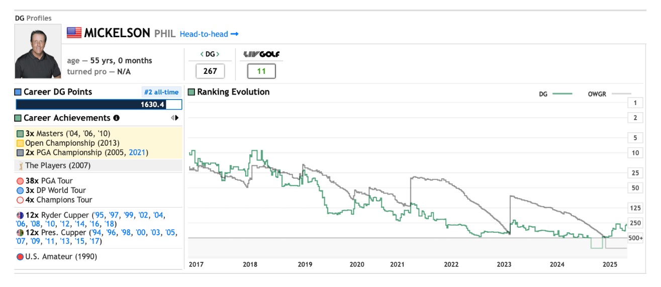Click the 'age — 55 yrs, 0 months' text
661x287 pixels.
pos(110,60)
